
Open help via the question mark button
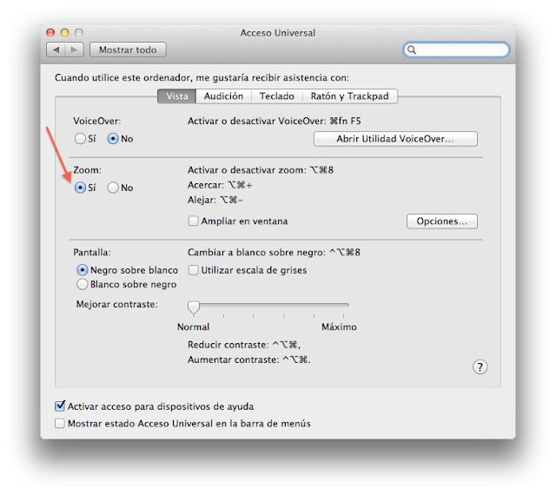tap(480, 367)
